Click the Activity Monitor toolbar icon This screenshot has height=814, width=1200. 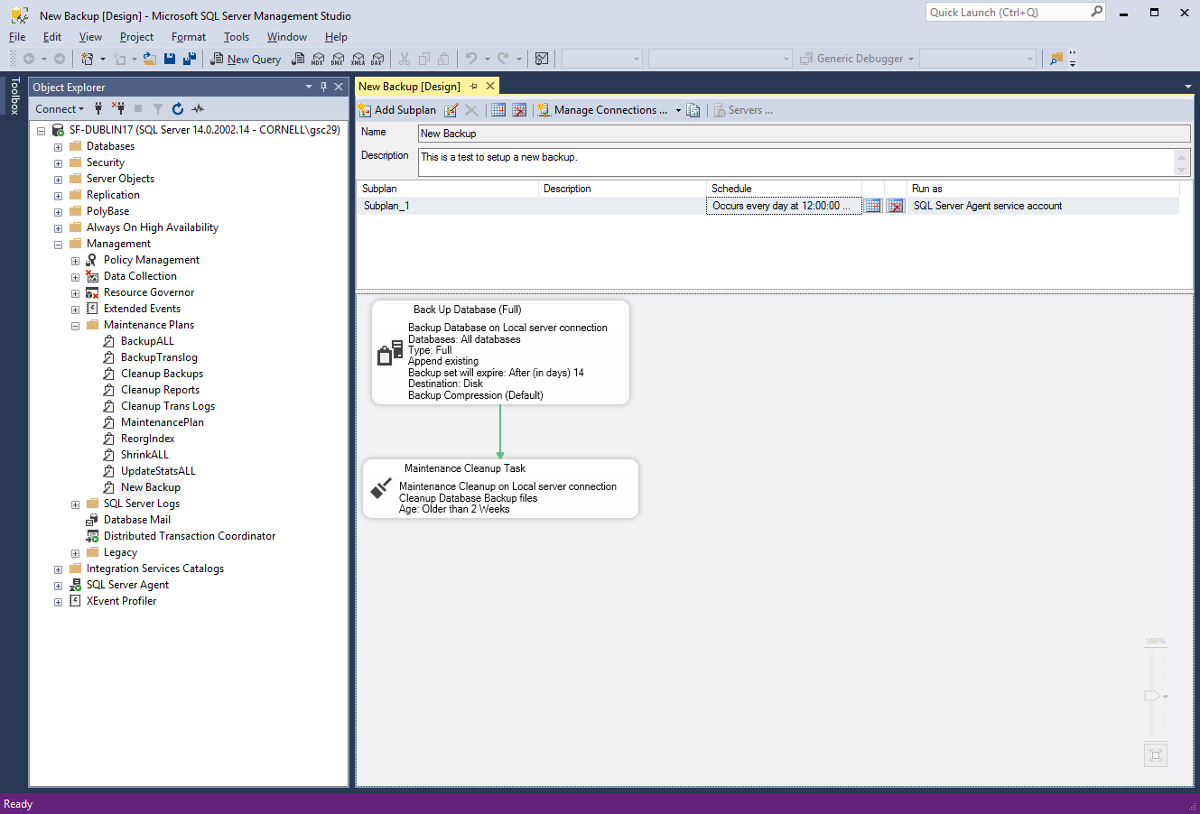[x=542, y=59]
